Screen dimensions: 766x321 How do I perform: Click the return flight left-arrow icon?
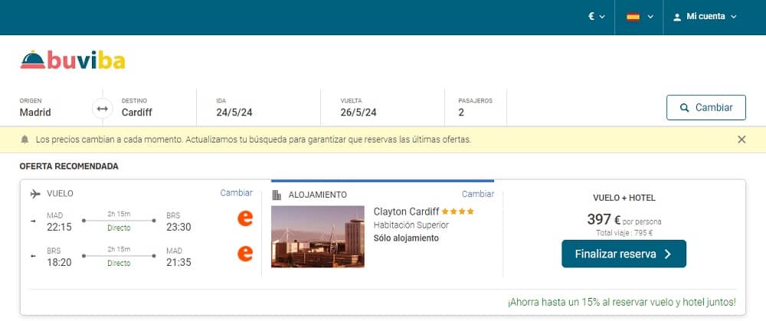tap(33, 256)
